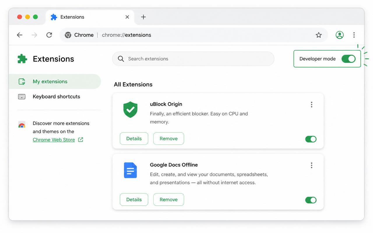373x233 pixels.
Task: Click the uBlock Origin title text
Action: [x=166, y=104]
